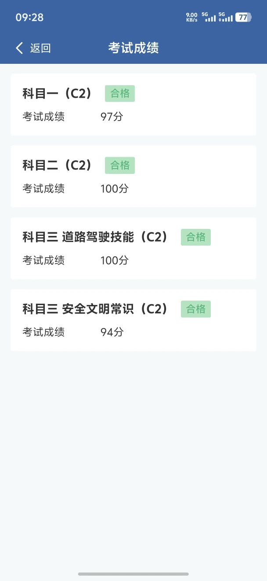Open the 科目二（C2）result card
Image resolution: width=267 pixels, height=581 pixels.
point(133,177)
